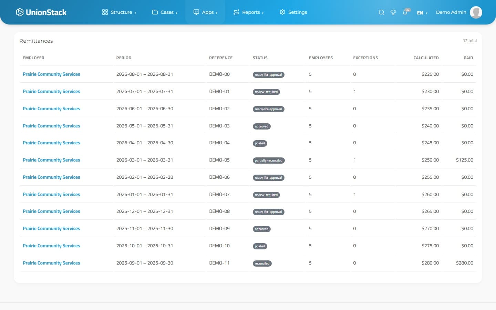Image resolution: width=496 pixels, height=310 pixels.
Task: Click the approved badge on DEMO-03
Action: [261, 126]
